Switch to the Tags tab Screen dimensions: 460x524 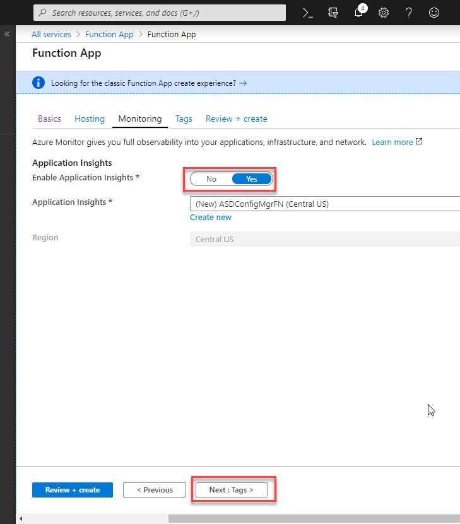click(184, 119)
